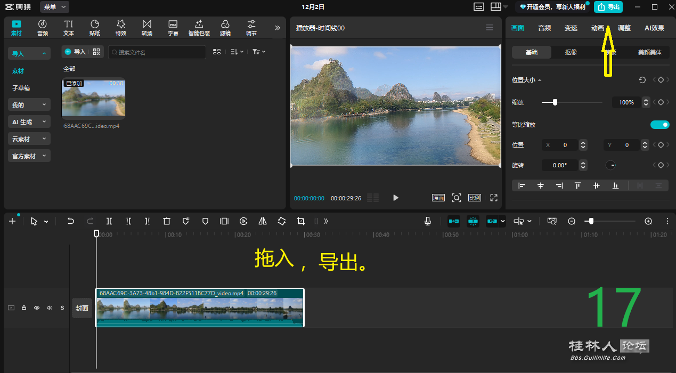Lock the video track
This screenshot has width=676, height=373.
pyautogui.click(x=24, y=308)
